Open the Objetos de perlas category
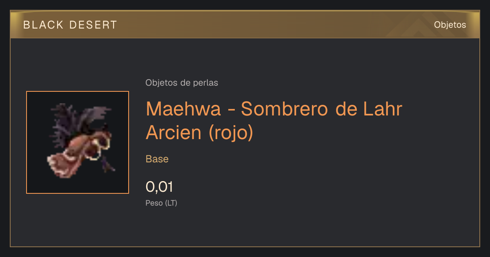Screen dimensions: 490x257 point(182,83)
